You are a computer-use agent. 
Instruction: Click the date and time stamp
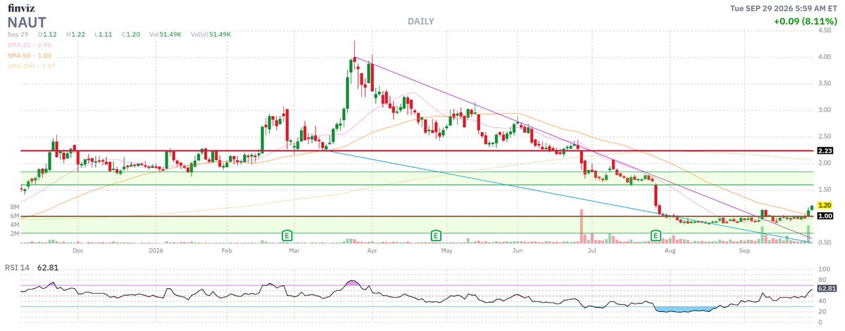(x=782, y=8)
